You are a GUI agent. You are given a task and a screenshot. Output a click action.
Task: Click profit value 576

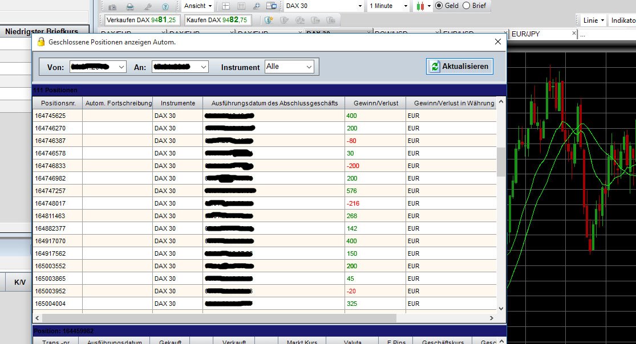pos(352,191)
